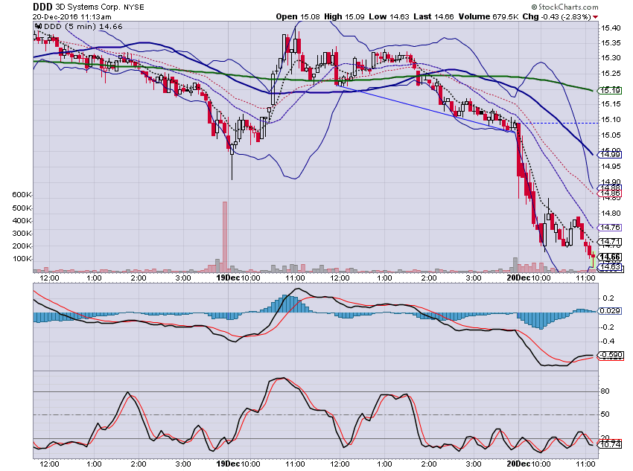Click the NYSE exchange label
633x471 pixels.
[x=133, y=7]
